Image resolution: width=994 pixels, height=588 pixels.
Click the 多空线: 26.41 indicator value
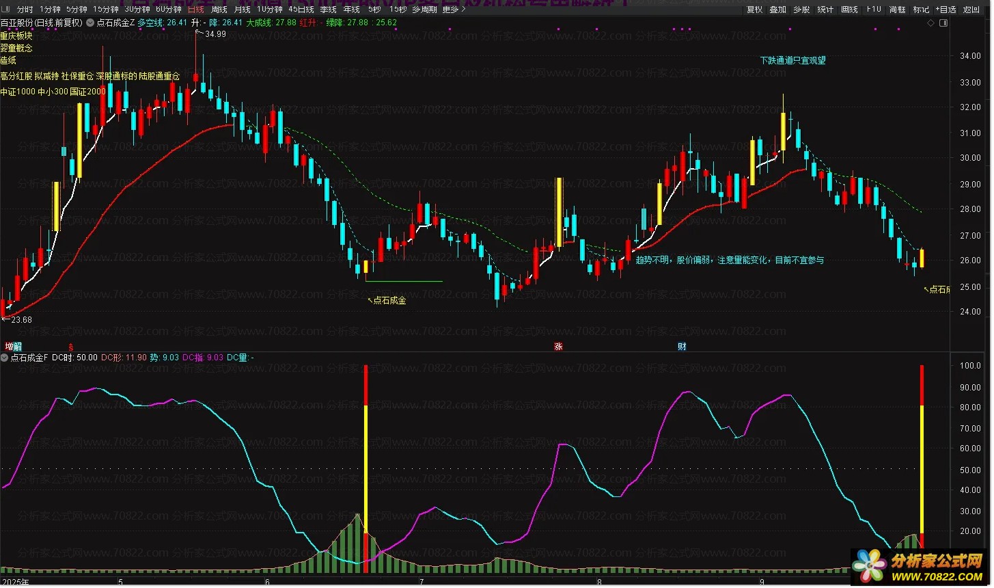(163, 23)
